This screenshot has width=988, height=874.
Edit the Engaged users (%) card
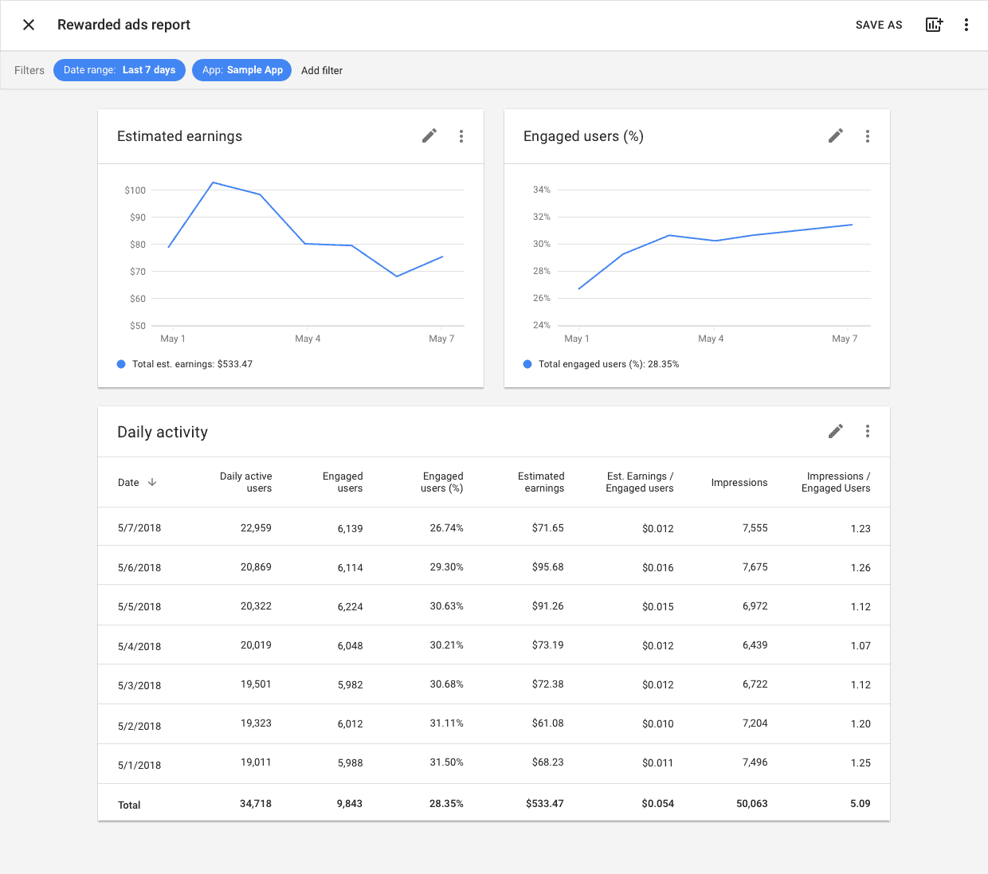(x=836, y=136)
